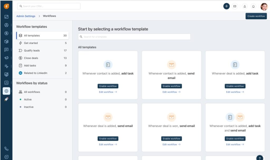Open the Conversations chat icon in sidebar

pyautogui.click(x=6, y=50)
